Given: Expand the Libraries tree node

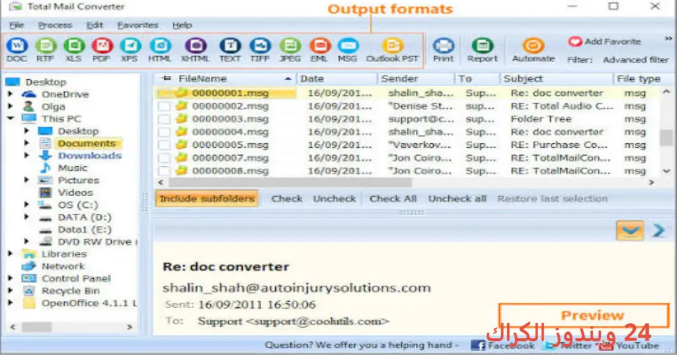Looking at the screenshot, I should (11, 253).
